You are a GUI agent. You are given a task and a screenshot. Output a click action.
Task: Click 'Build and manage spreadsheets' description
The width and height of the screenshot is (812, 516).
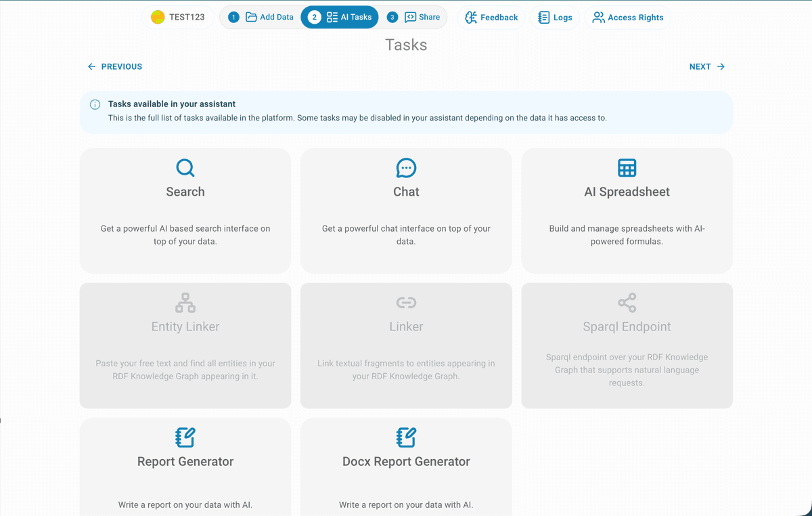click(x=627, y=235)
